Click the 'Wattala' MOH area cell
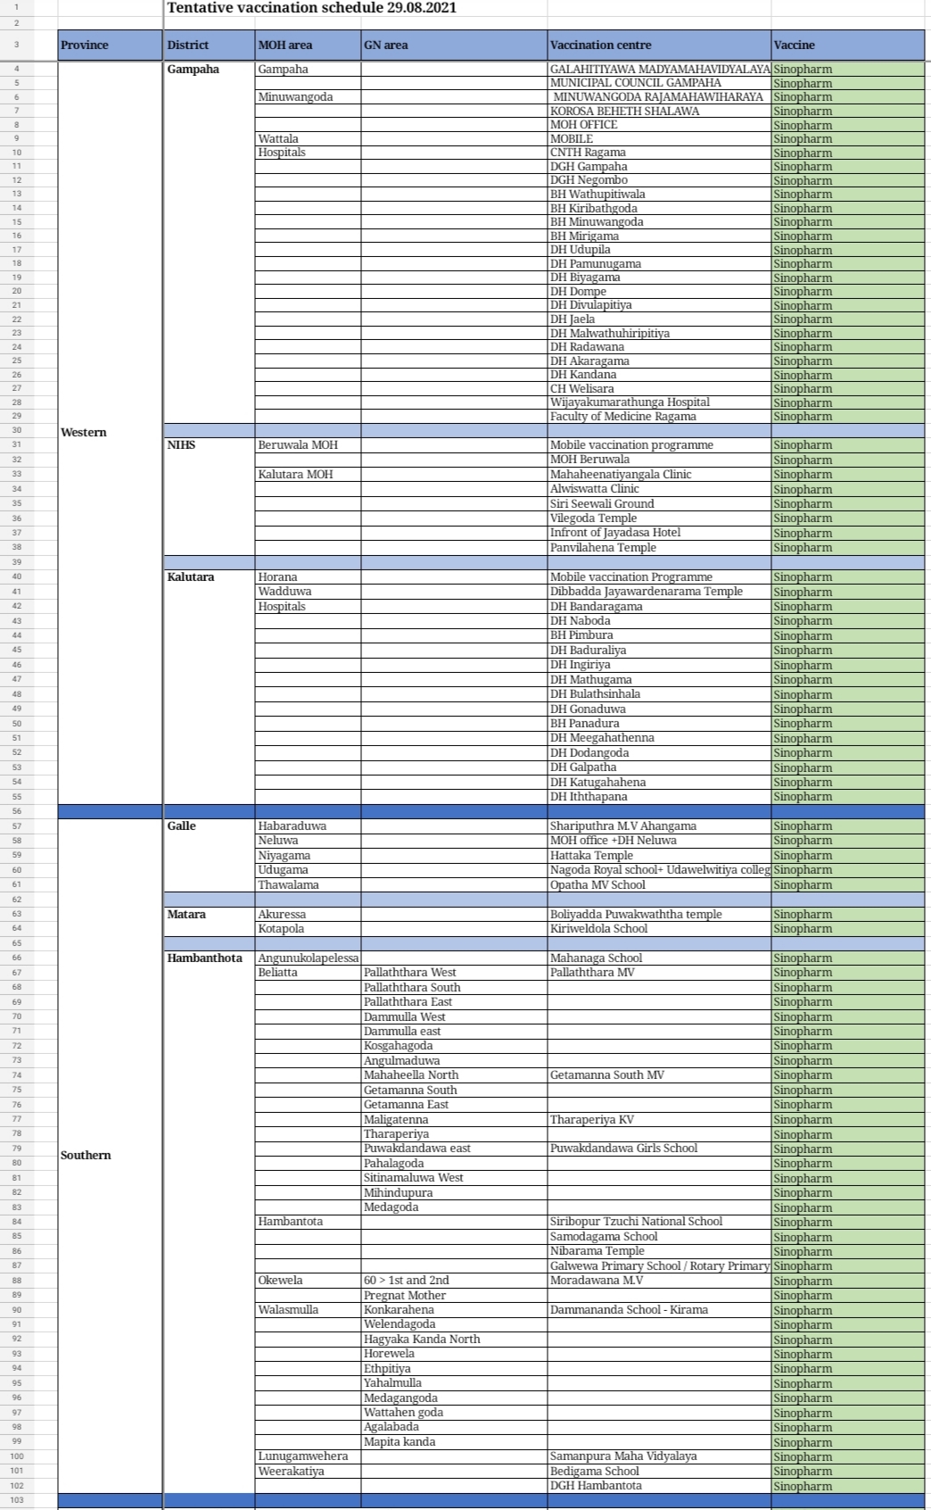931x1510 pixels. (x=308, y=138)
